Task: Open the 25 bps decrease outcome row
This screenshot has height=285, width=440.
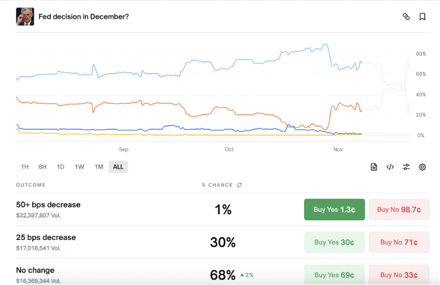Action: point(46,238)
